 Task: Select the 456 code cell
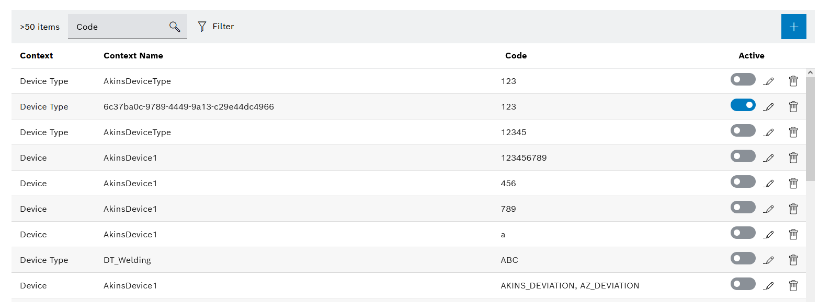pyautogui.click(x=508, y=184)
